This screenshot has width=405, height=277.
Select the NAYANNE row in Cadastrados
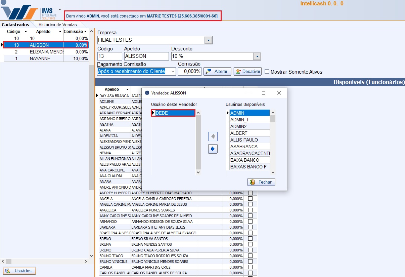click(46, 58)
